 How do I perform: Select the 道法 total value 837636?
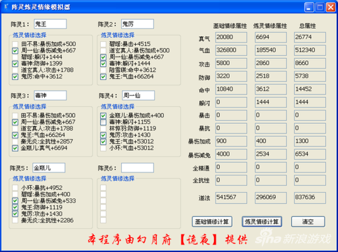310,197
